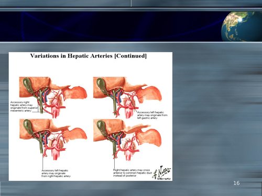Viewport: 262px width, 196px height.
Task: Select the bottom-left liver illustration
Action: [53, 140]
